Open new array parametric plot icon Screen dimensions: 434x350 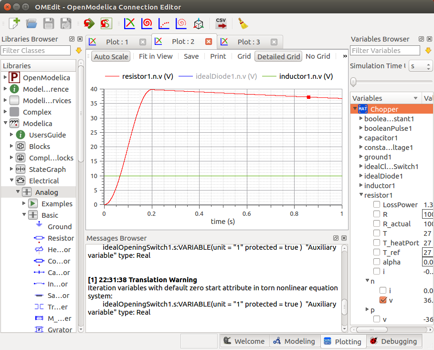pyautogui.click(x=181, y=23)
